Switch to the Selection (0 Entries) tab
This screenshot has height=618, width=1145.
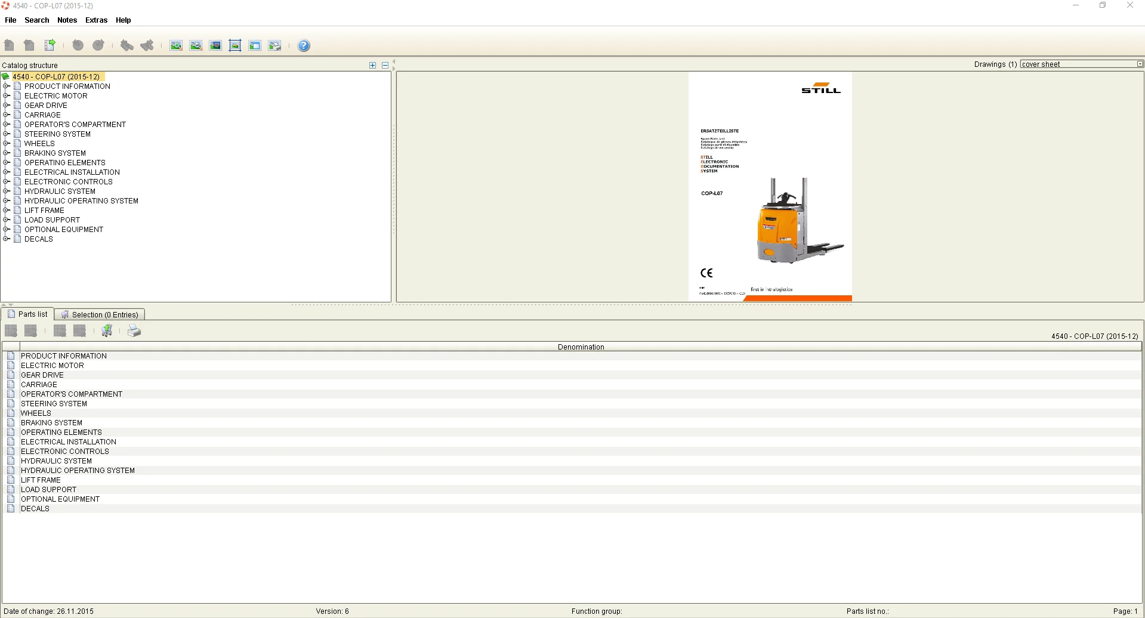(x=100, y=314)
